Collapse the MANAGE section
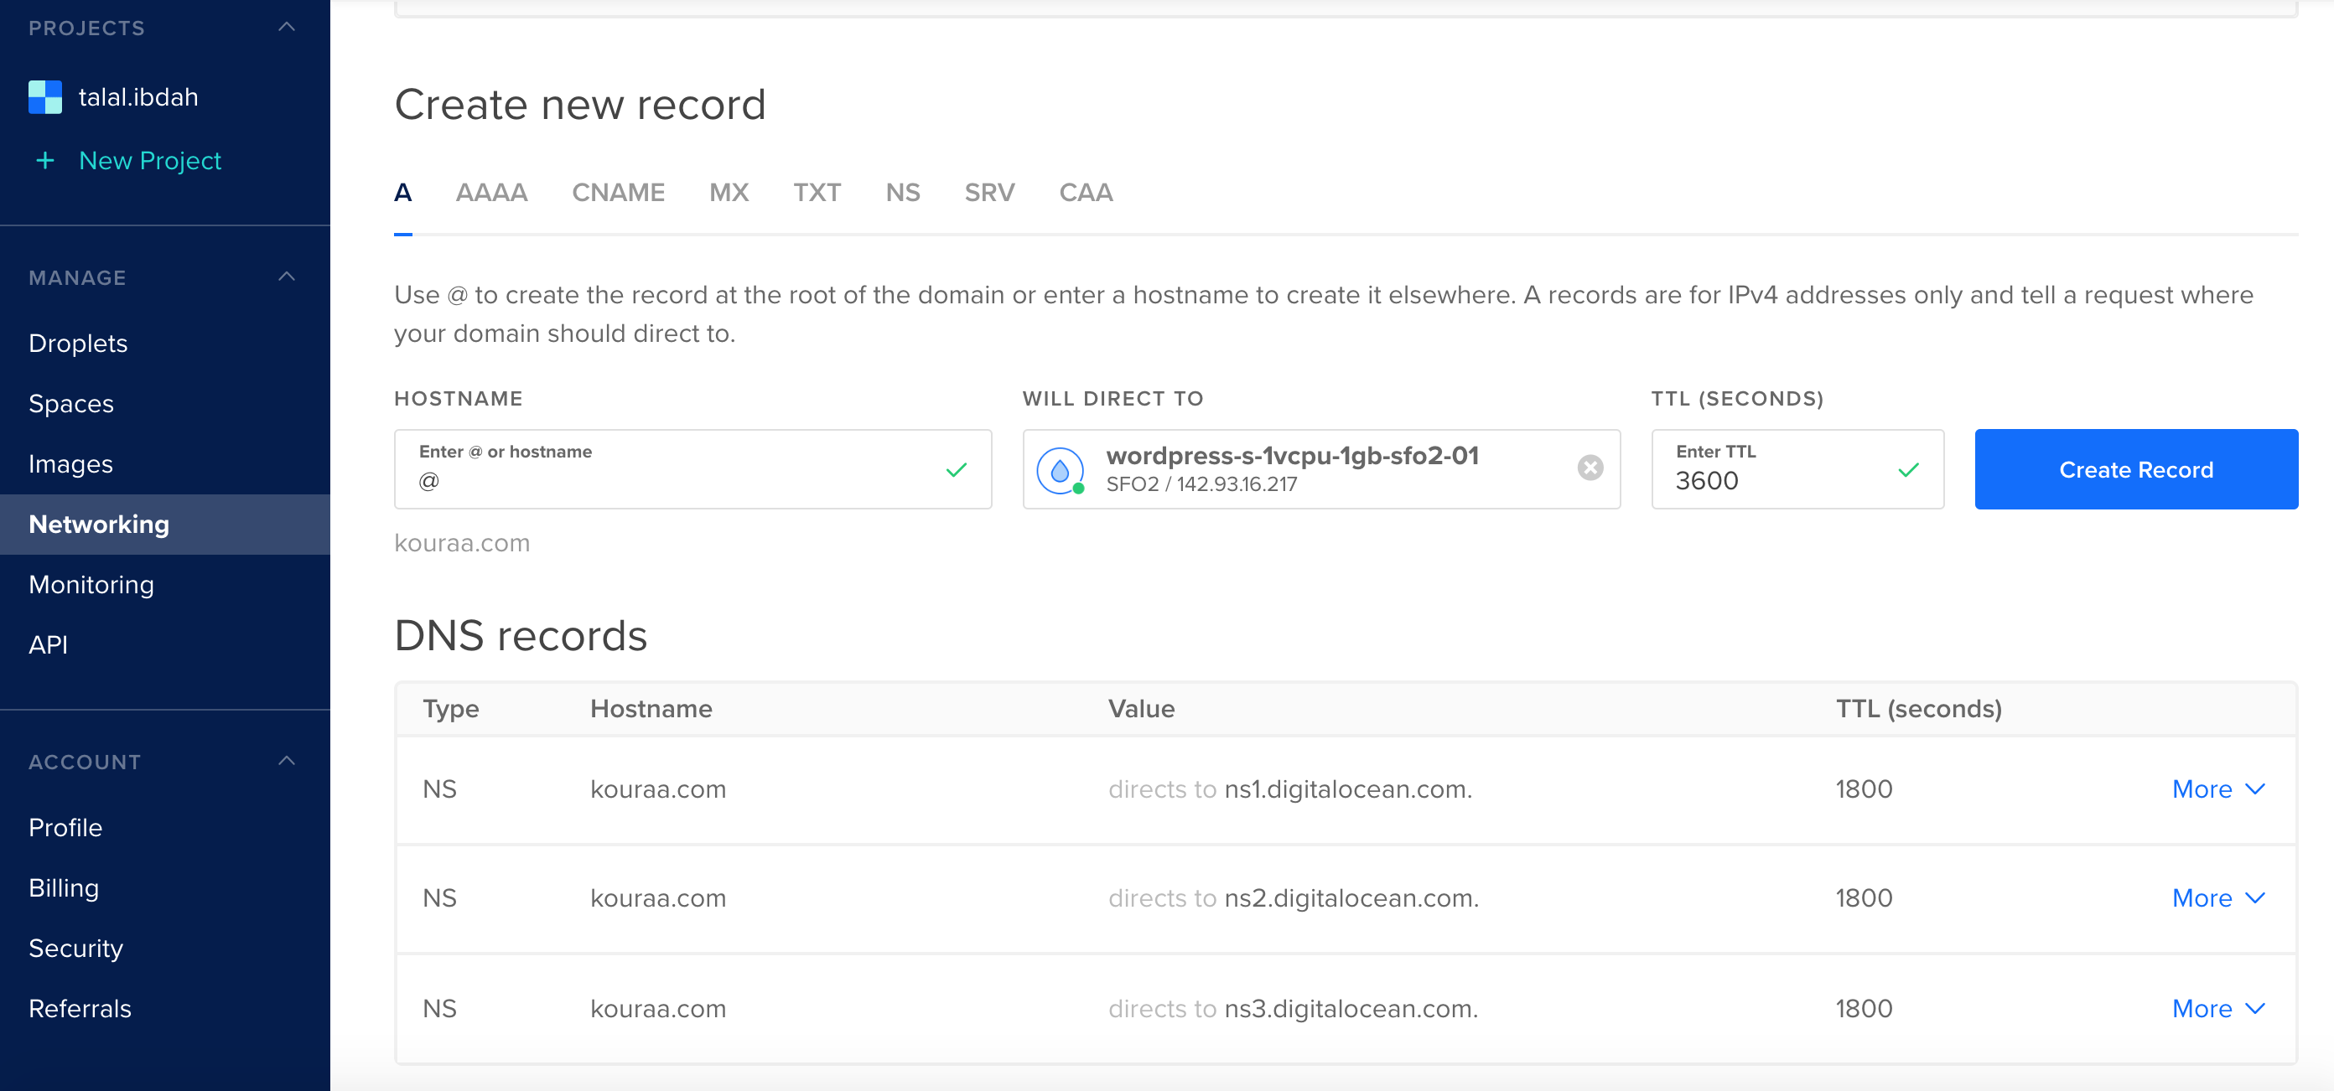 click(288, 277)
